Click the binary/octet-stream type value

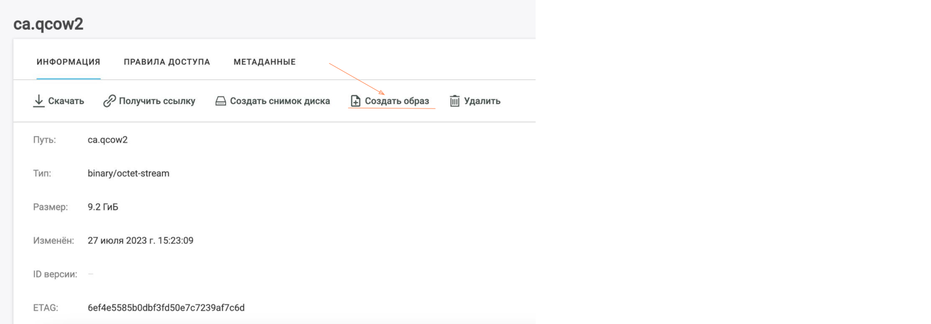coord(128,173)
